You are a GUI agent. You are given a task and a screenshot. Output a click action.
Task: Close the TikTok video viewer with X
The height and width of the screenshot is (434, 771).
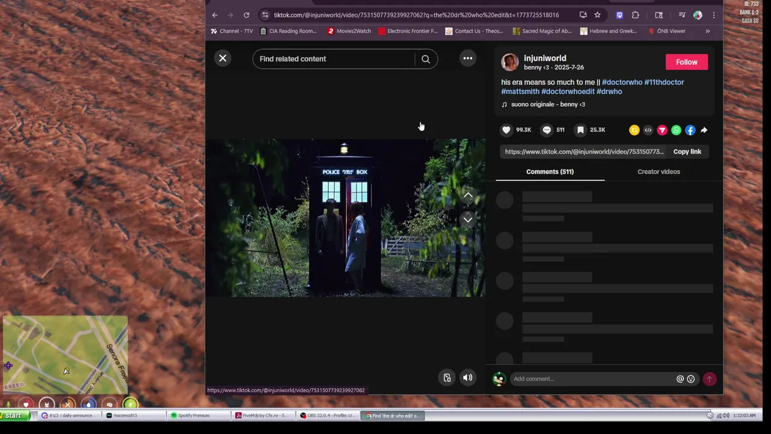click(x=223, y=58)
